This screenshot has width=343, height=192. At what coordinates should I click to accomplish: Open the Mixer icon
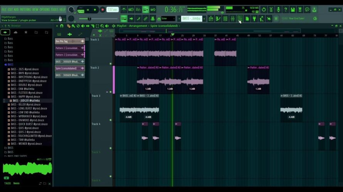click(232, 19)
